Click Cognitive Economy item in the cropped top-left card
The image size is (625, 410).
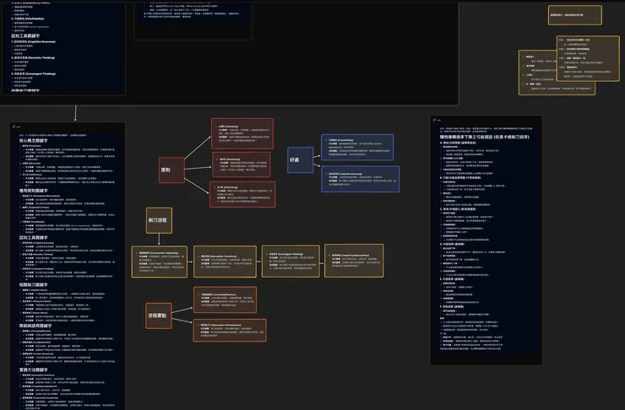pos(34,41)
